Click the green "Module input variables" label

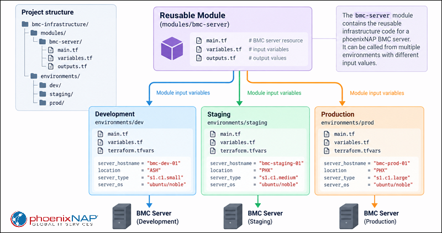pos(274,93)
